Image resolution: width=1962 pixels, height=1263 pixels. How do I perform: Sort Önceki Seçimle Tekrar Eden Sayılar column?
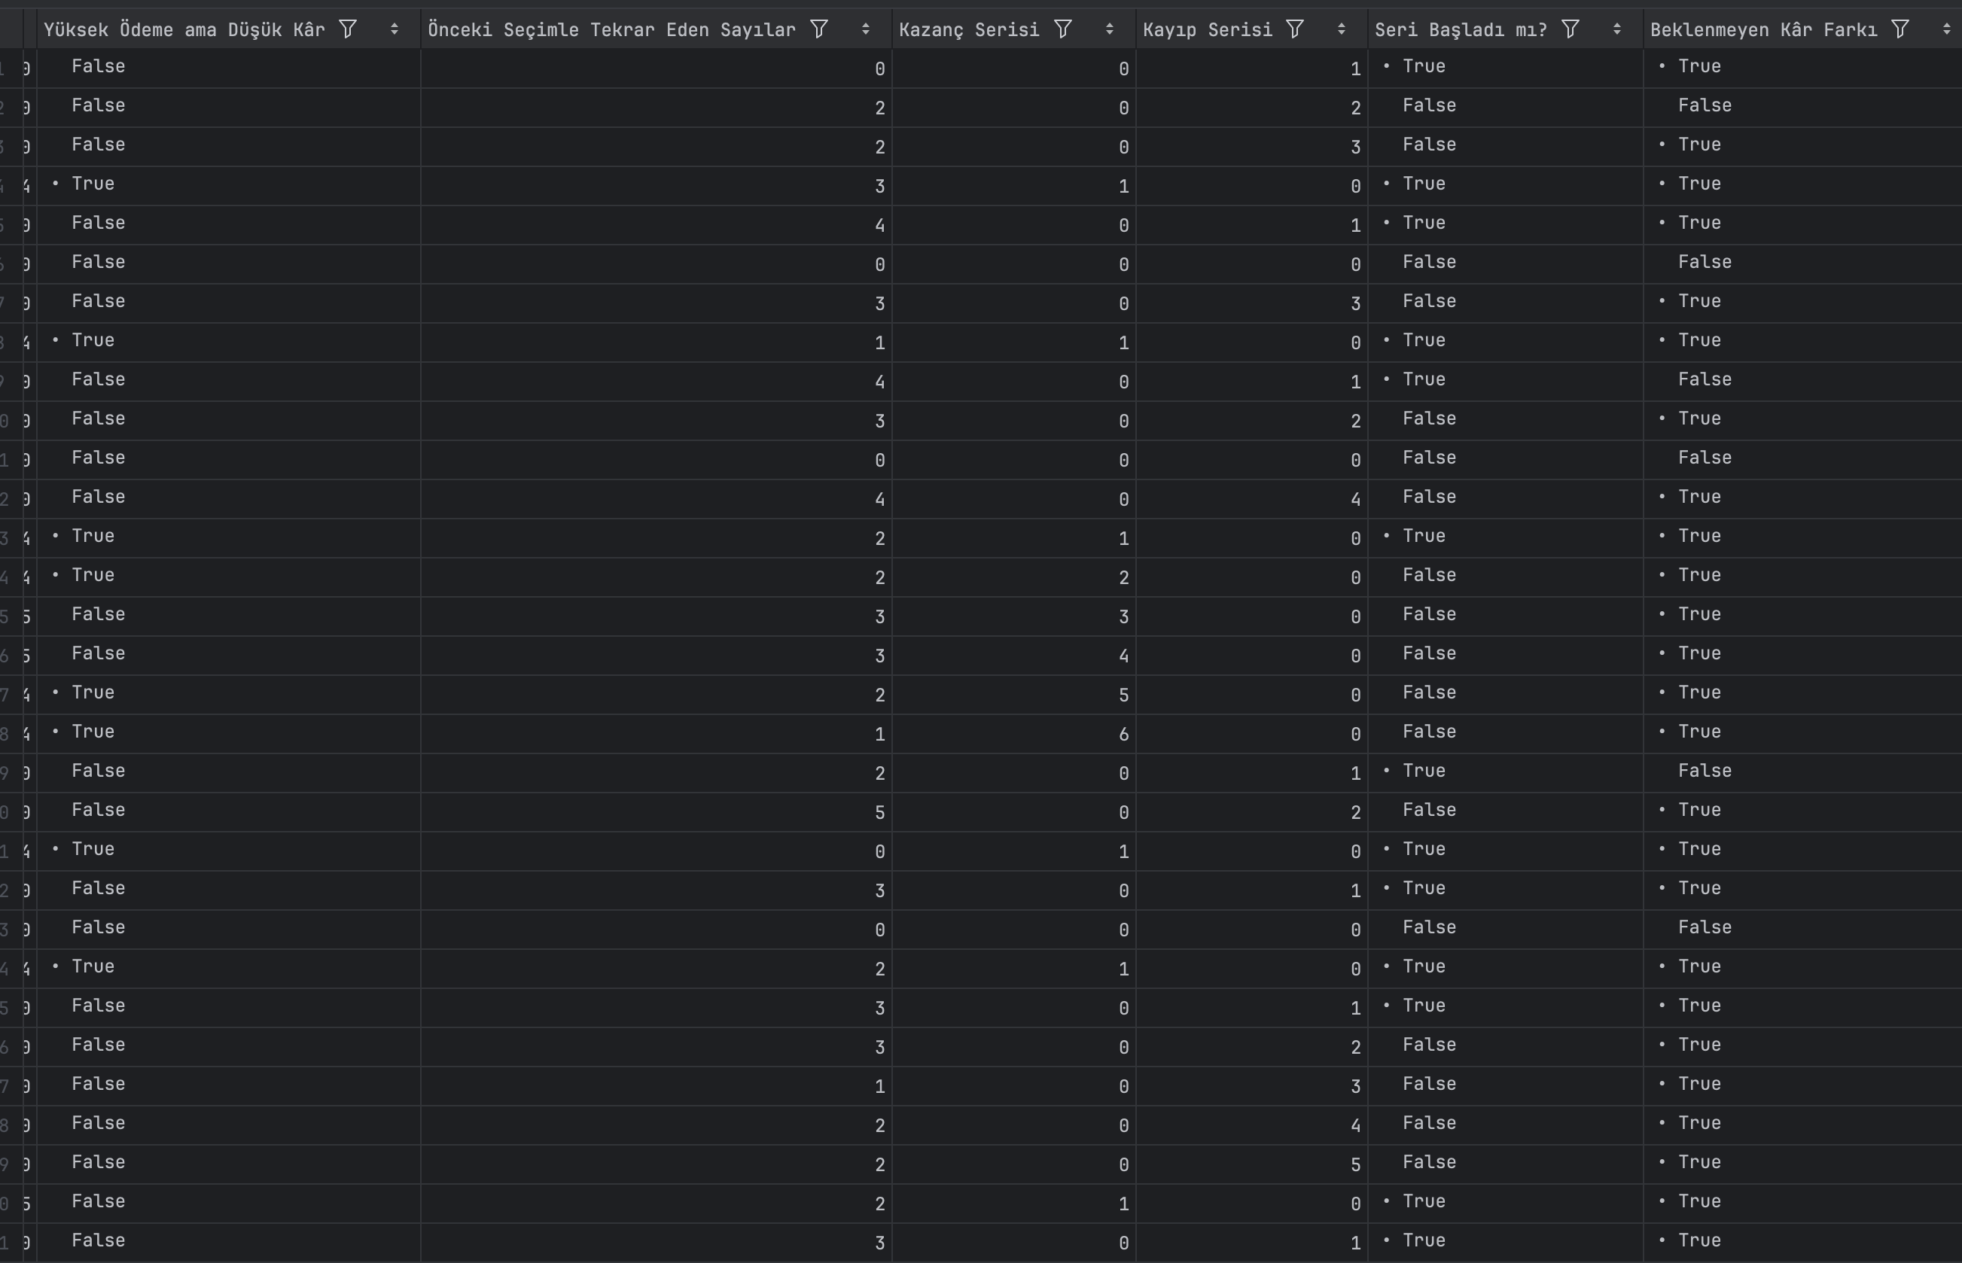pyautogui.click(x=865, y=29)
